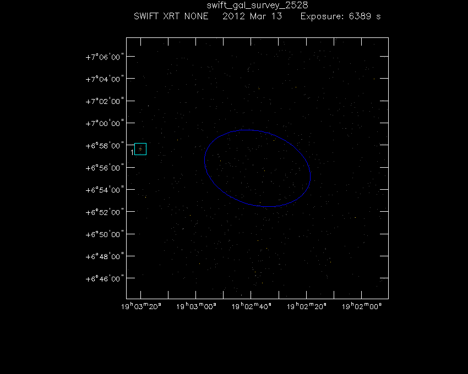Click declination label +6°50'00"
Image resolution: width=468 pixels, height=374 pixels.
(x=105, y=234)
